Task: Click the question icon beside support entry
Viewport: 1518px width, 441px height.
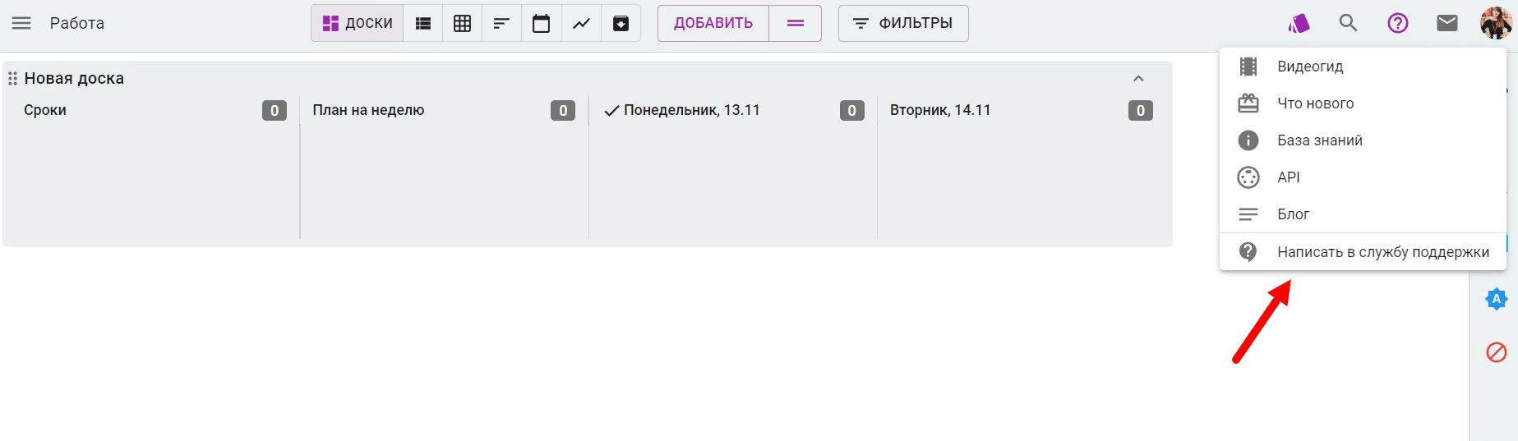Action: click(x=1248, y=251)
